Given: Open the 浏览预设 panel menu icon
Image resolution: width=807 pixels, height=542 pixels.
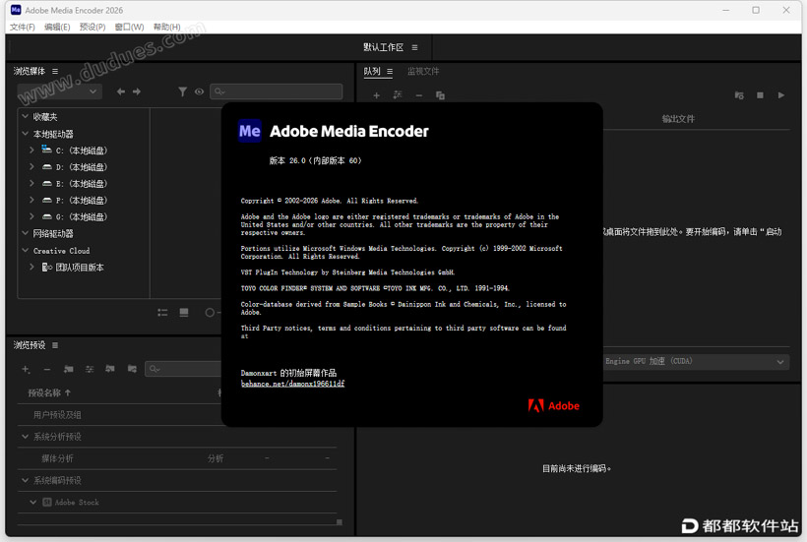Looking at the screenshot, I should point(55,345).
